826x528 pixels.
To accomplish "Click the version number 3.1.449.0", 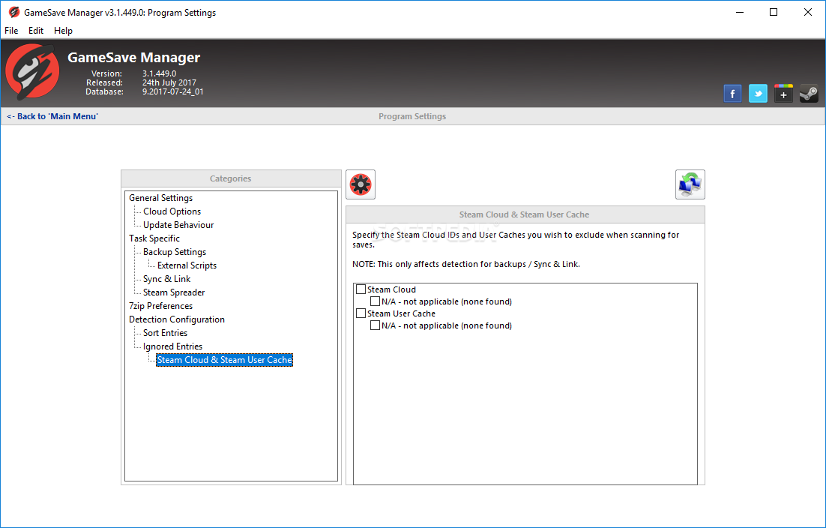I will click(159, 73).
